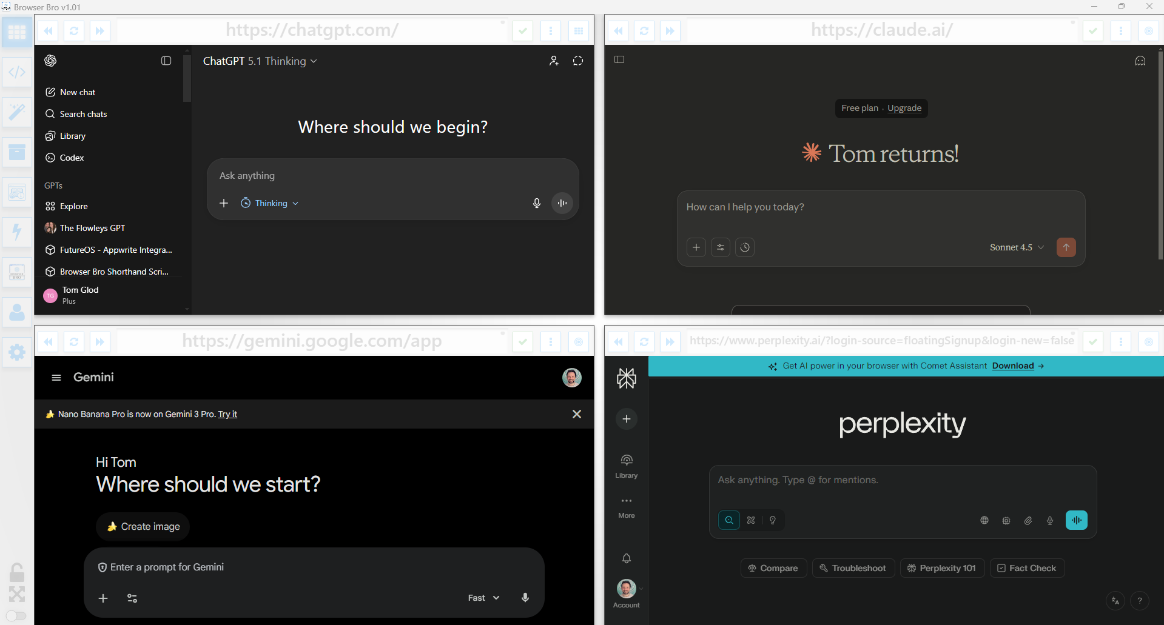This screenshot has height=625, width=1164.
Task: Open the Sonnet 4.5 model dropdown in Claude
Action: point(1016,247)
